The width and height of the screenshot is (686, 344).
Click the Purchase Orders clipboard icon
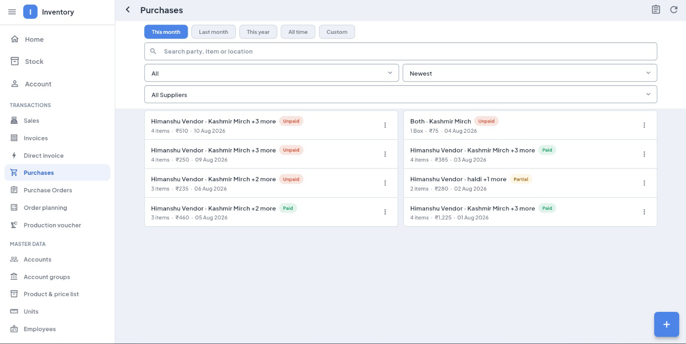tap(14, 190)
